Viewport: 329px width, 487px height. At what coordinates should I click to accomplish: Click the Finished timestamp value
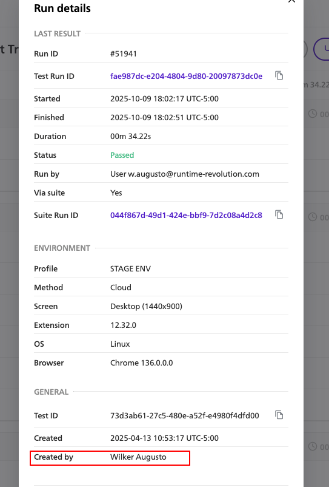pyautogui.click(x=164, y=117)
